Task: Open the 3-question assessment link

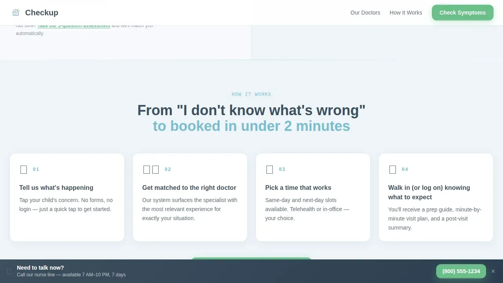Action: click(74, 26)
